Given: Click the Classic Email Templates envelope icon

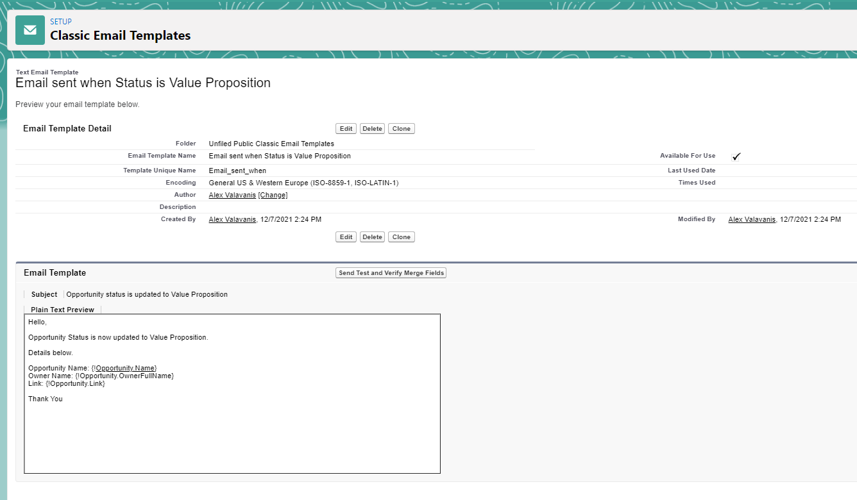Looking at the screenshot, I should pos(30,30).
